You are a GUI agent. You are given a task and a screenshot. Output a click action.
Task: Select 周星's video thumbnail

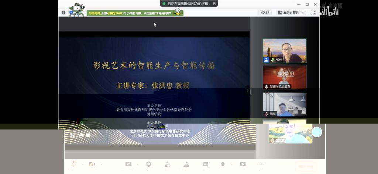(285, 104)
